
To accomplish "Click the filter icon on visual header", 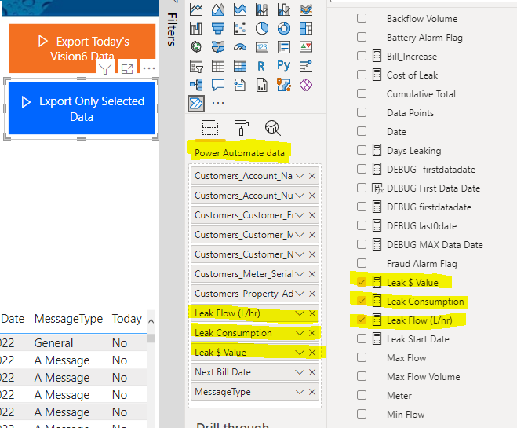I will (x=105, y=68).
